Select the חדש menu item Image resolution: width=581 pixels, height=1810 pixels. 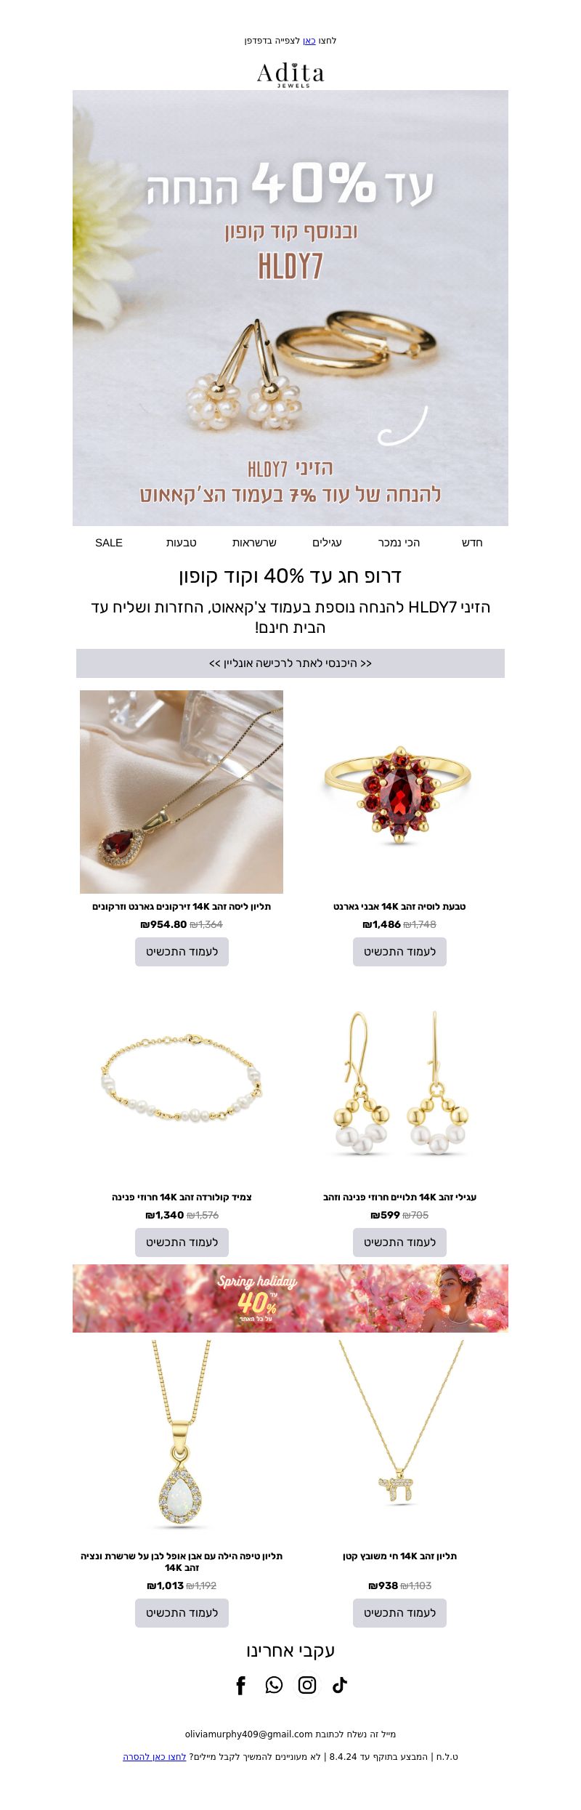coord(472,543)
